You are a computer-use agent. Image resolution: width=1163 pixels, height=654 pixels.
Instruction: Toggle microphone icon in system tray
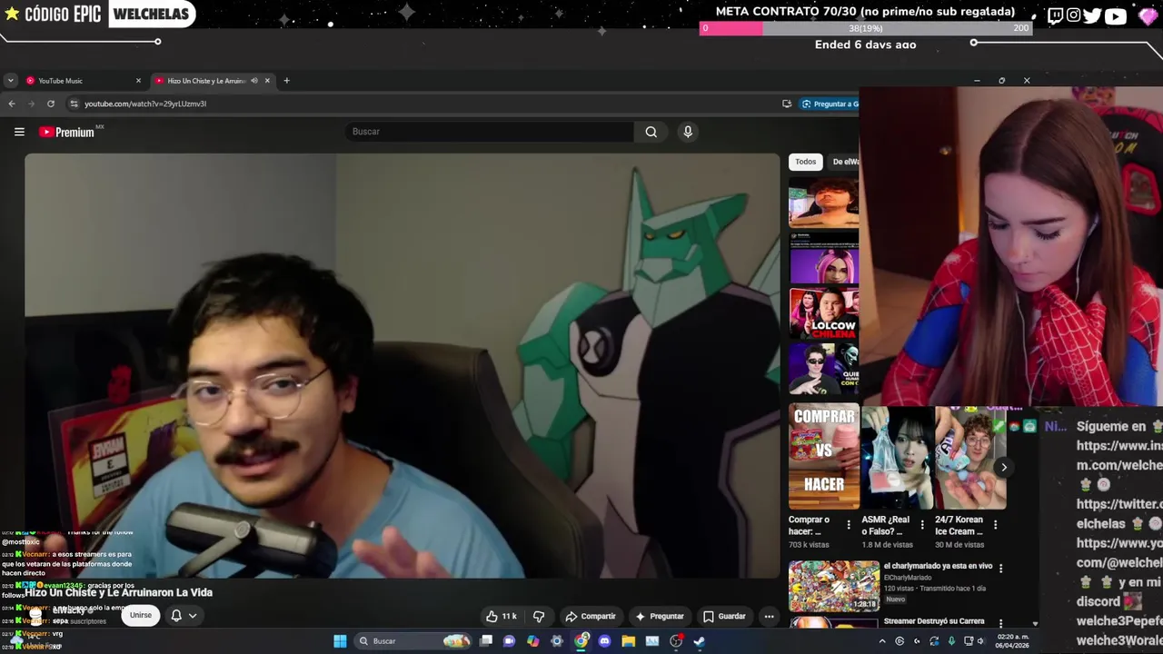pyautogui.click(x=951, y=641)
